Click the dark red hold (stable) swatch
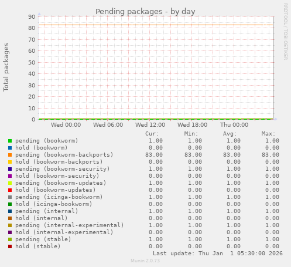 (10, 246)
